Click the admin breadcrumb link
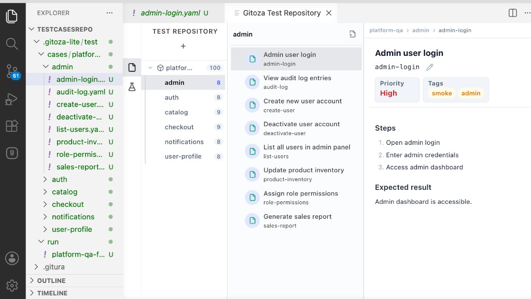The height and width of the screenshot is (299, 531). 421,31
